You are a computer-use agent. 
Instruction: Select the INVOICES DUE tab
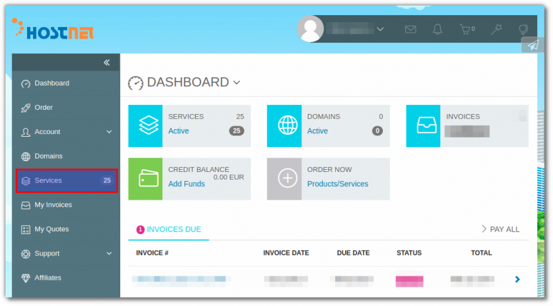[x=169, y=229]
